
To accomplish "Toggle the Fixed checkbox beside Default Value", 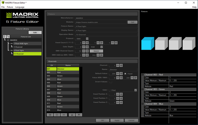I will pos(125,74).
